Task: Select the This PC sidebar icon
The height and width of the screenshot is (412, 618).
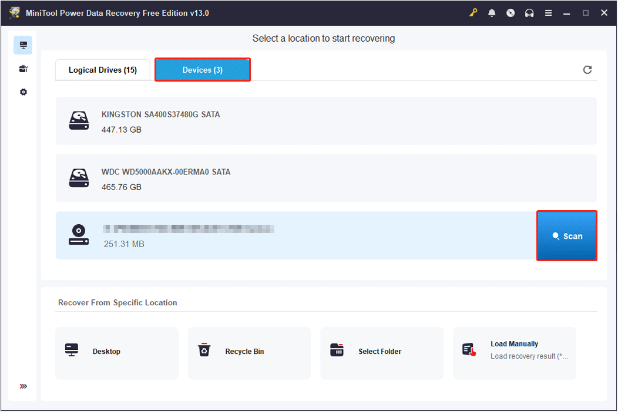Action: (23, 45)
